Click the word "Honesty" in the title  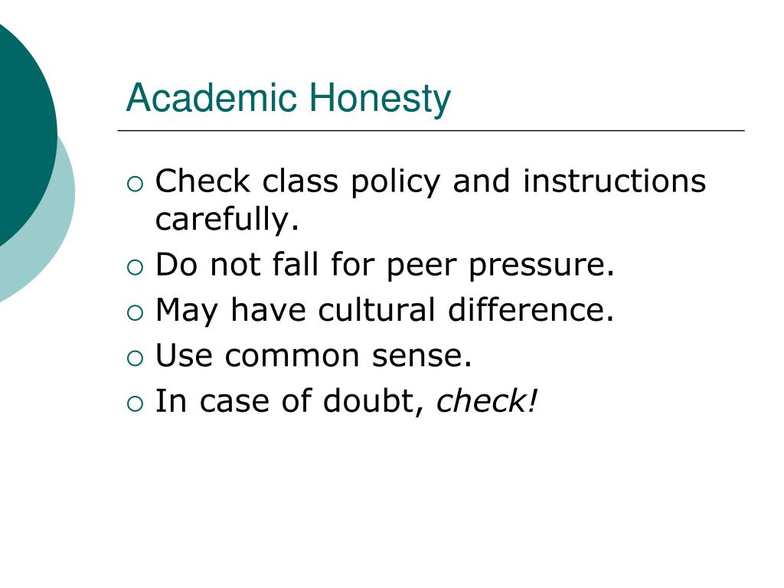380,100
